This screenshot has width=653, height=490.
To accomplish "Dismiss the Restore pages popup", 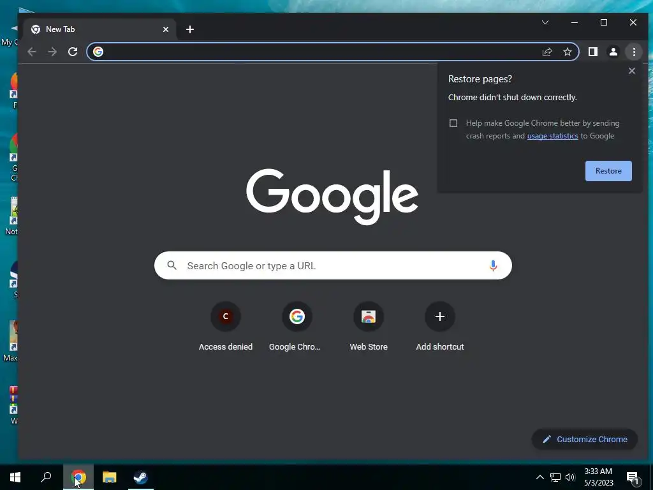I will (x=632, y=71).
